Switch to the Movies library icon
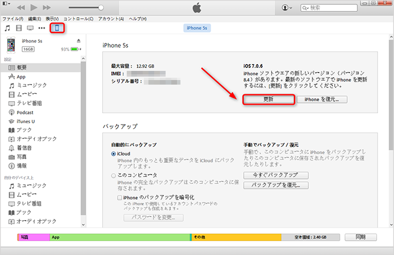Viewport: 394px width, 255px height. point(19,28)
